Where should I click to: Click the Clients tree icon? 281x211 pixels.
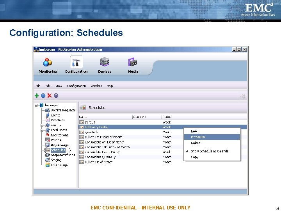click(x=48, y=115)
